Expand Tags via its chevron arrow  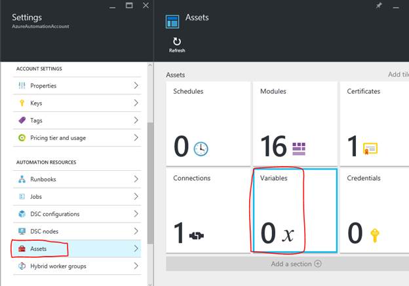tap(136, 120)
